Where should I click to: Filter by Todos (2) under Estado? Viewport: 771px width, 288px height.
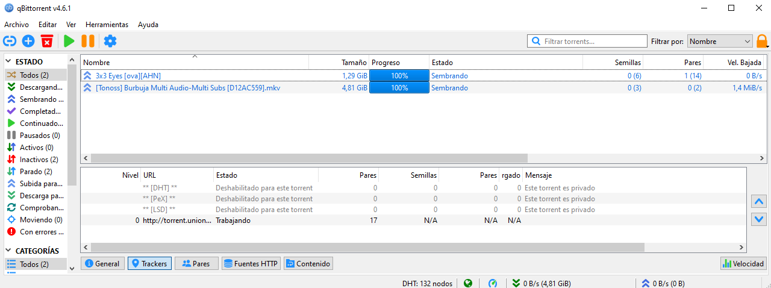coord(36,75)
